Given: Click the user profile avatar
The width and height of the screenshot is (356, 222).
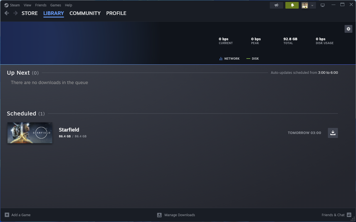Looking at the screenshot, I should pyautogui.click(x=305, y=5).
